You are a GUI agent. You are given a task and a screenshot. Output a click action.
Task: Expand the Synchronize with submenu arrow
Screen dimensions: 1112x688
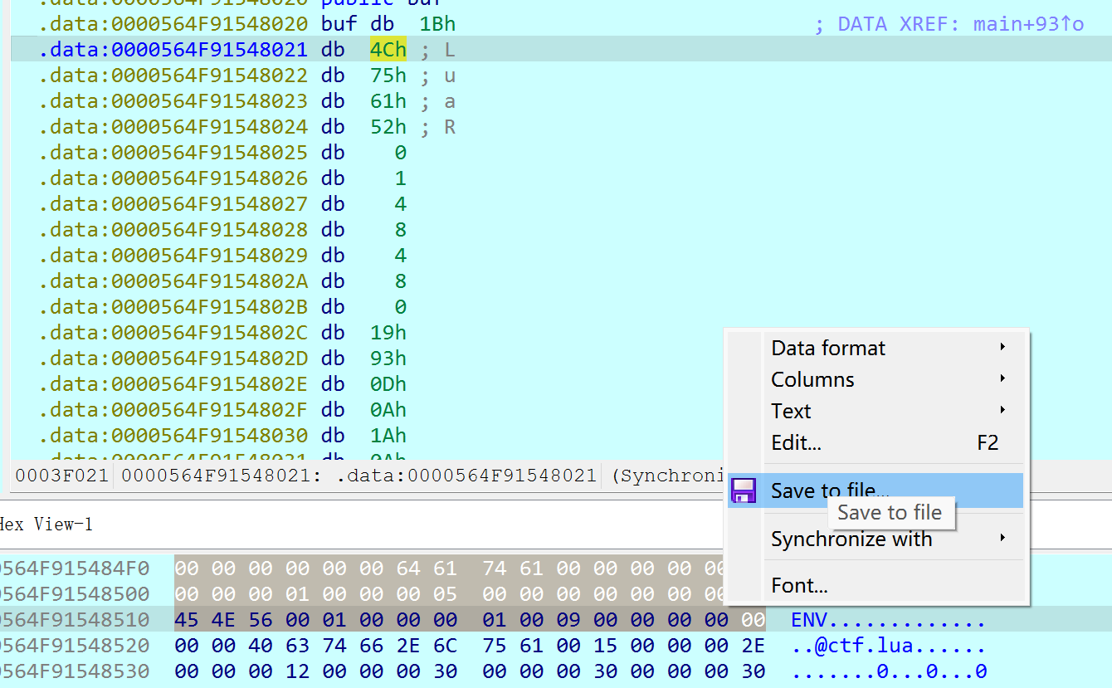[1002, 539]
